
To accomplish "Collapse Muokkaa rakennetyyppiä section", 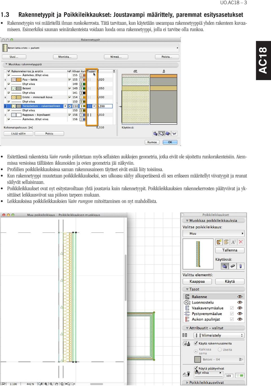I will click(x=6, y=64).
